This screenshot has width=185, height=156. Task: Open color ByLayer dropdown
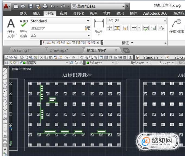click(x=113, y=63)
